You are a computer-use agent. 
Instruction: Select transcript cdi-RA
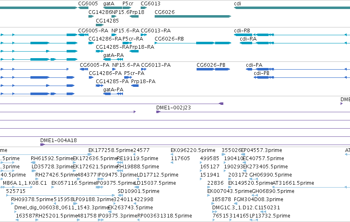point(248,39)
